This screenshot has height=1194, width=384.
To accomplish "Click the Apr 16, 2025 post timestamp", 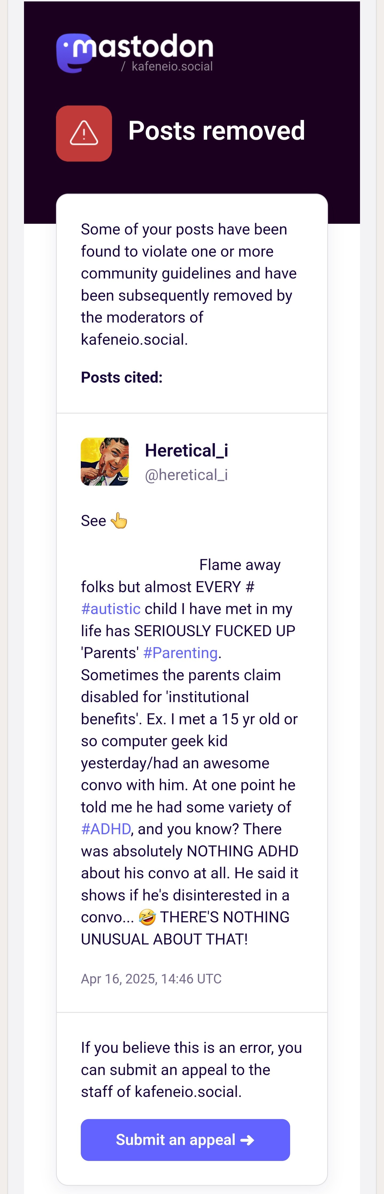I will (151, 979).
